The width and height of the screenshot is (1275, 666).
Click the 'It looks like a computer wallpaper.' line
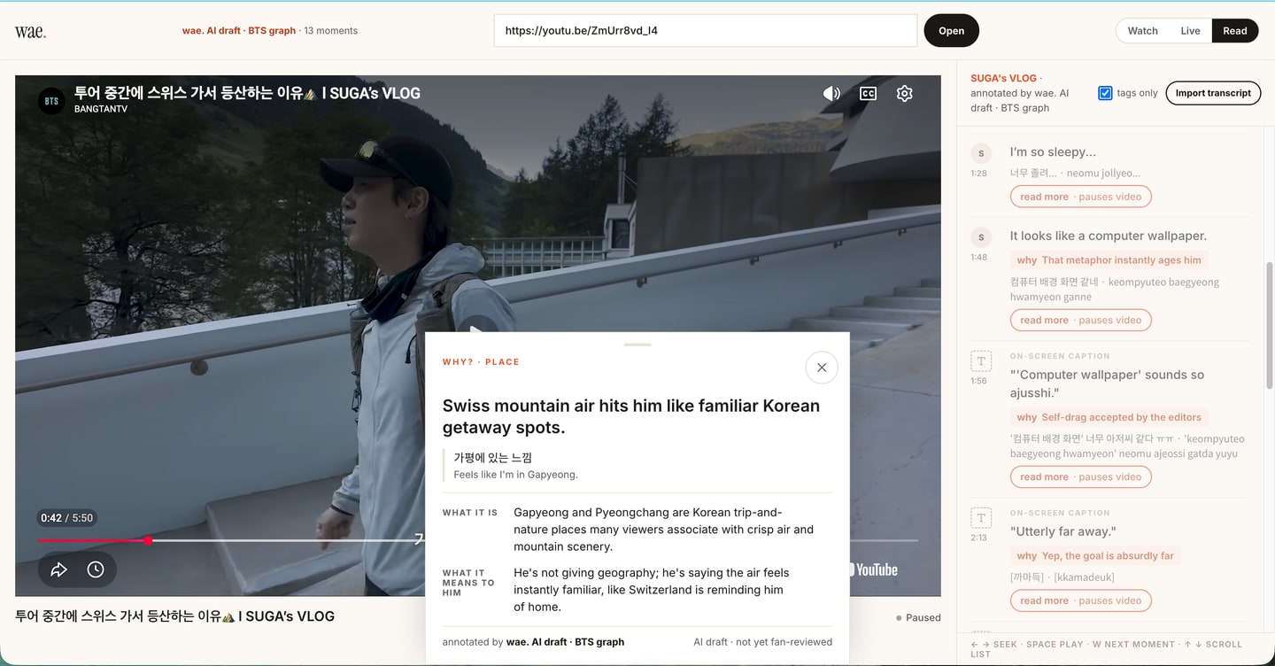pyautogui.click(x=1108, y=236)
